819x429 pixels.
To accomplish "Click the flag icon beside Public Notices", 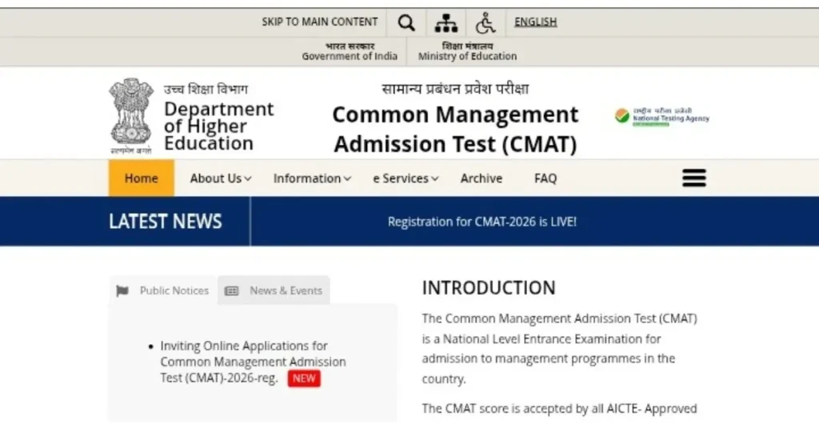I will click(x=122, y=291).
